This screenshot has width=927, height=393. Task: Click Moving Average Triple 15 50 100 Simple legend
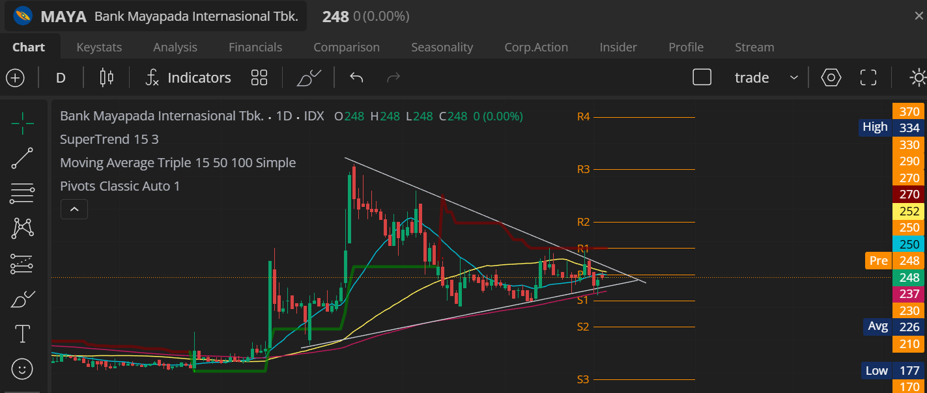coord(178,163)
